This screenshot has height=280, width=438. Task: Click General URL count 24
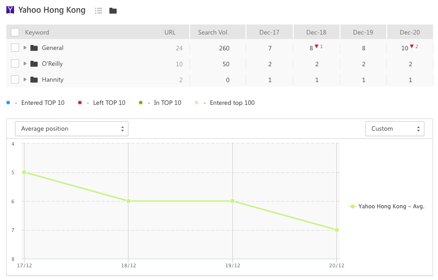(x=179, y=48)
